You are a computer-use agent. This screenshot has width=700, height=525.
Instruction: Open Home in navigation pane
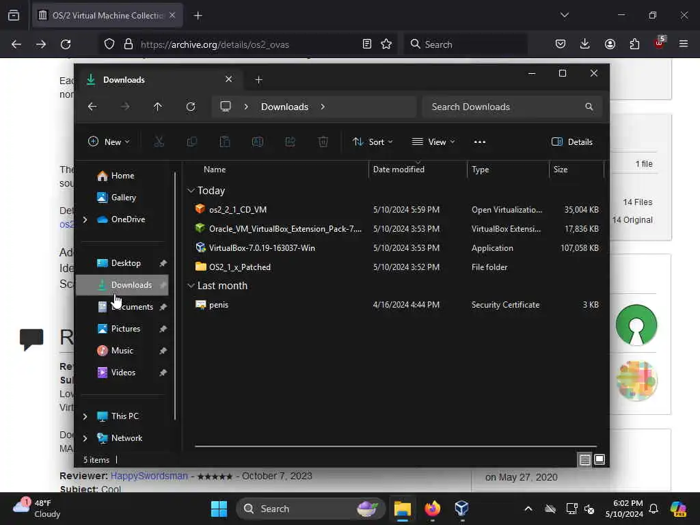tap(122, 176)
